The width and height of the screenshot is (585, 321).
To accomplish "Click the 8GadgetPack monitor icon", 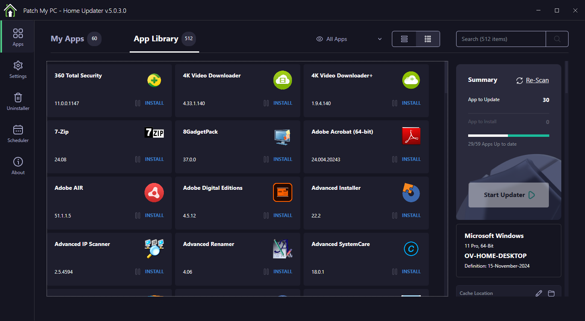I will (283, 137).
